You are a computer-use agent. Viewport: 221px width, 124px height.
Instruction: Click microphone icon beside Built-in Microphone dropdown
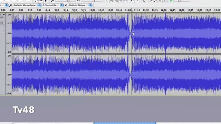11,6
